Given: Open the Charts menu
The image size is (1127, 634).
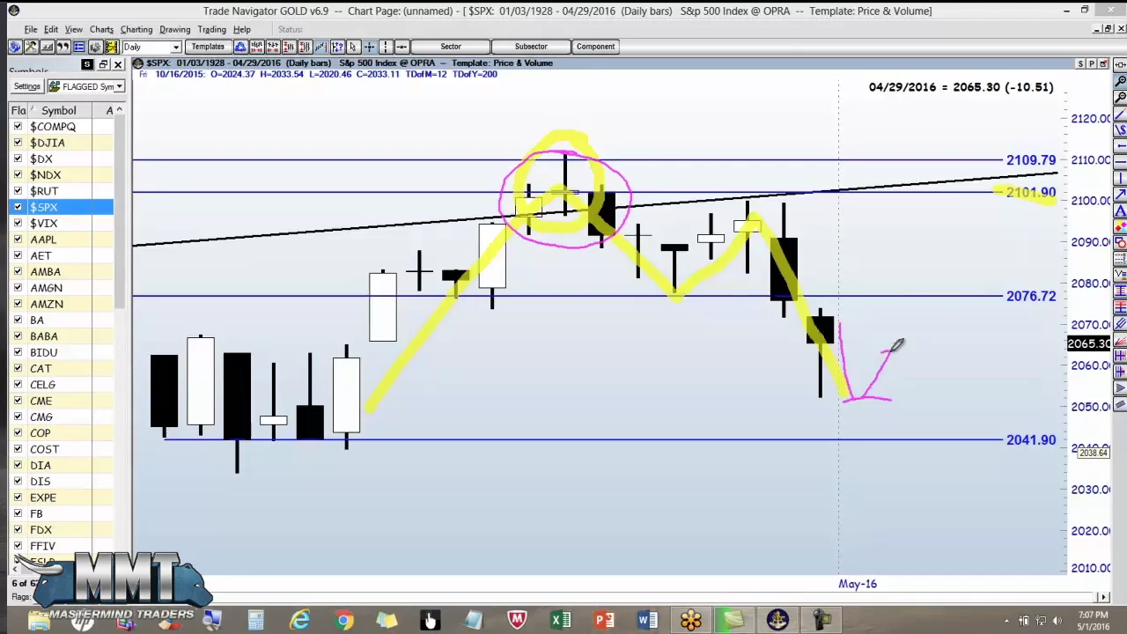Looking at the screenshot, I should [x=101, y=29].
